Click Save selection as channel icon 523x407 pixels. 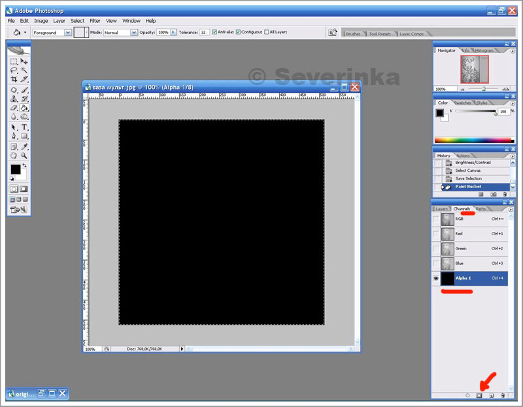pos(479,395)
